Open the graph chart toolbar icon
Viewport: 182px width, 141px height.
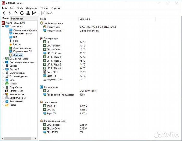click(34, 13)
